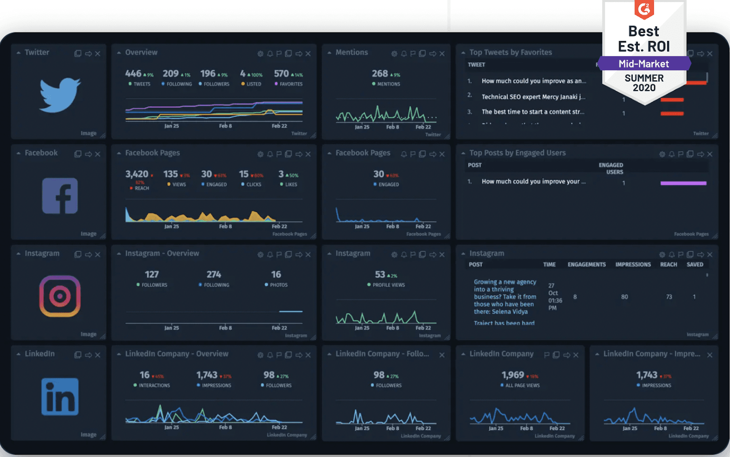Toggle the CLICKS series in Facebook Pages legend
Viewport: 730px width, 457px height.
251,184
